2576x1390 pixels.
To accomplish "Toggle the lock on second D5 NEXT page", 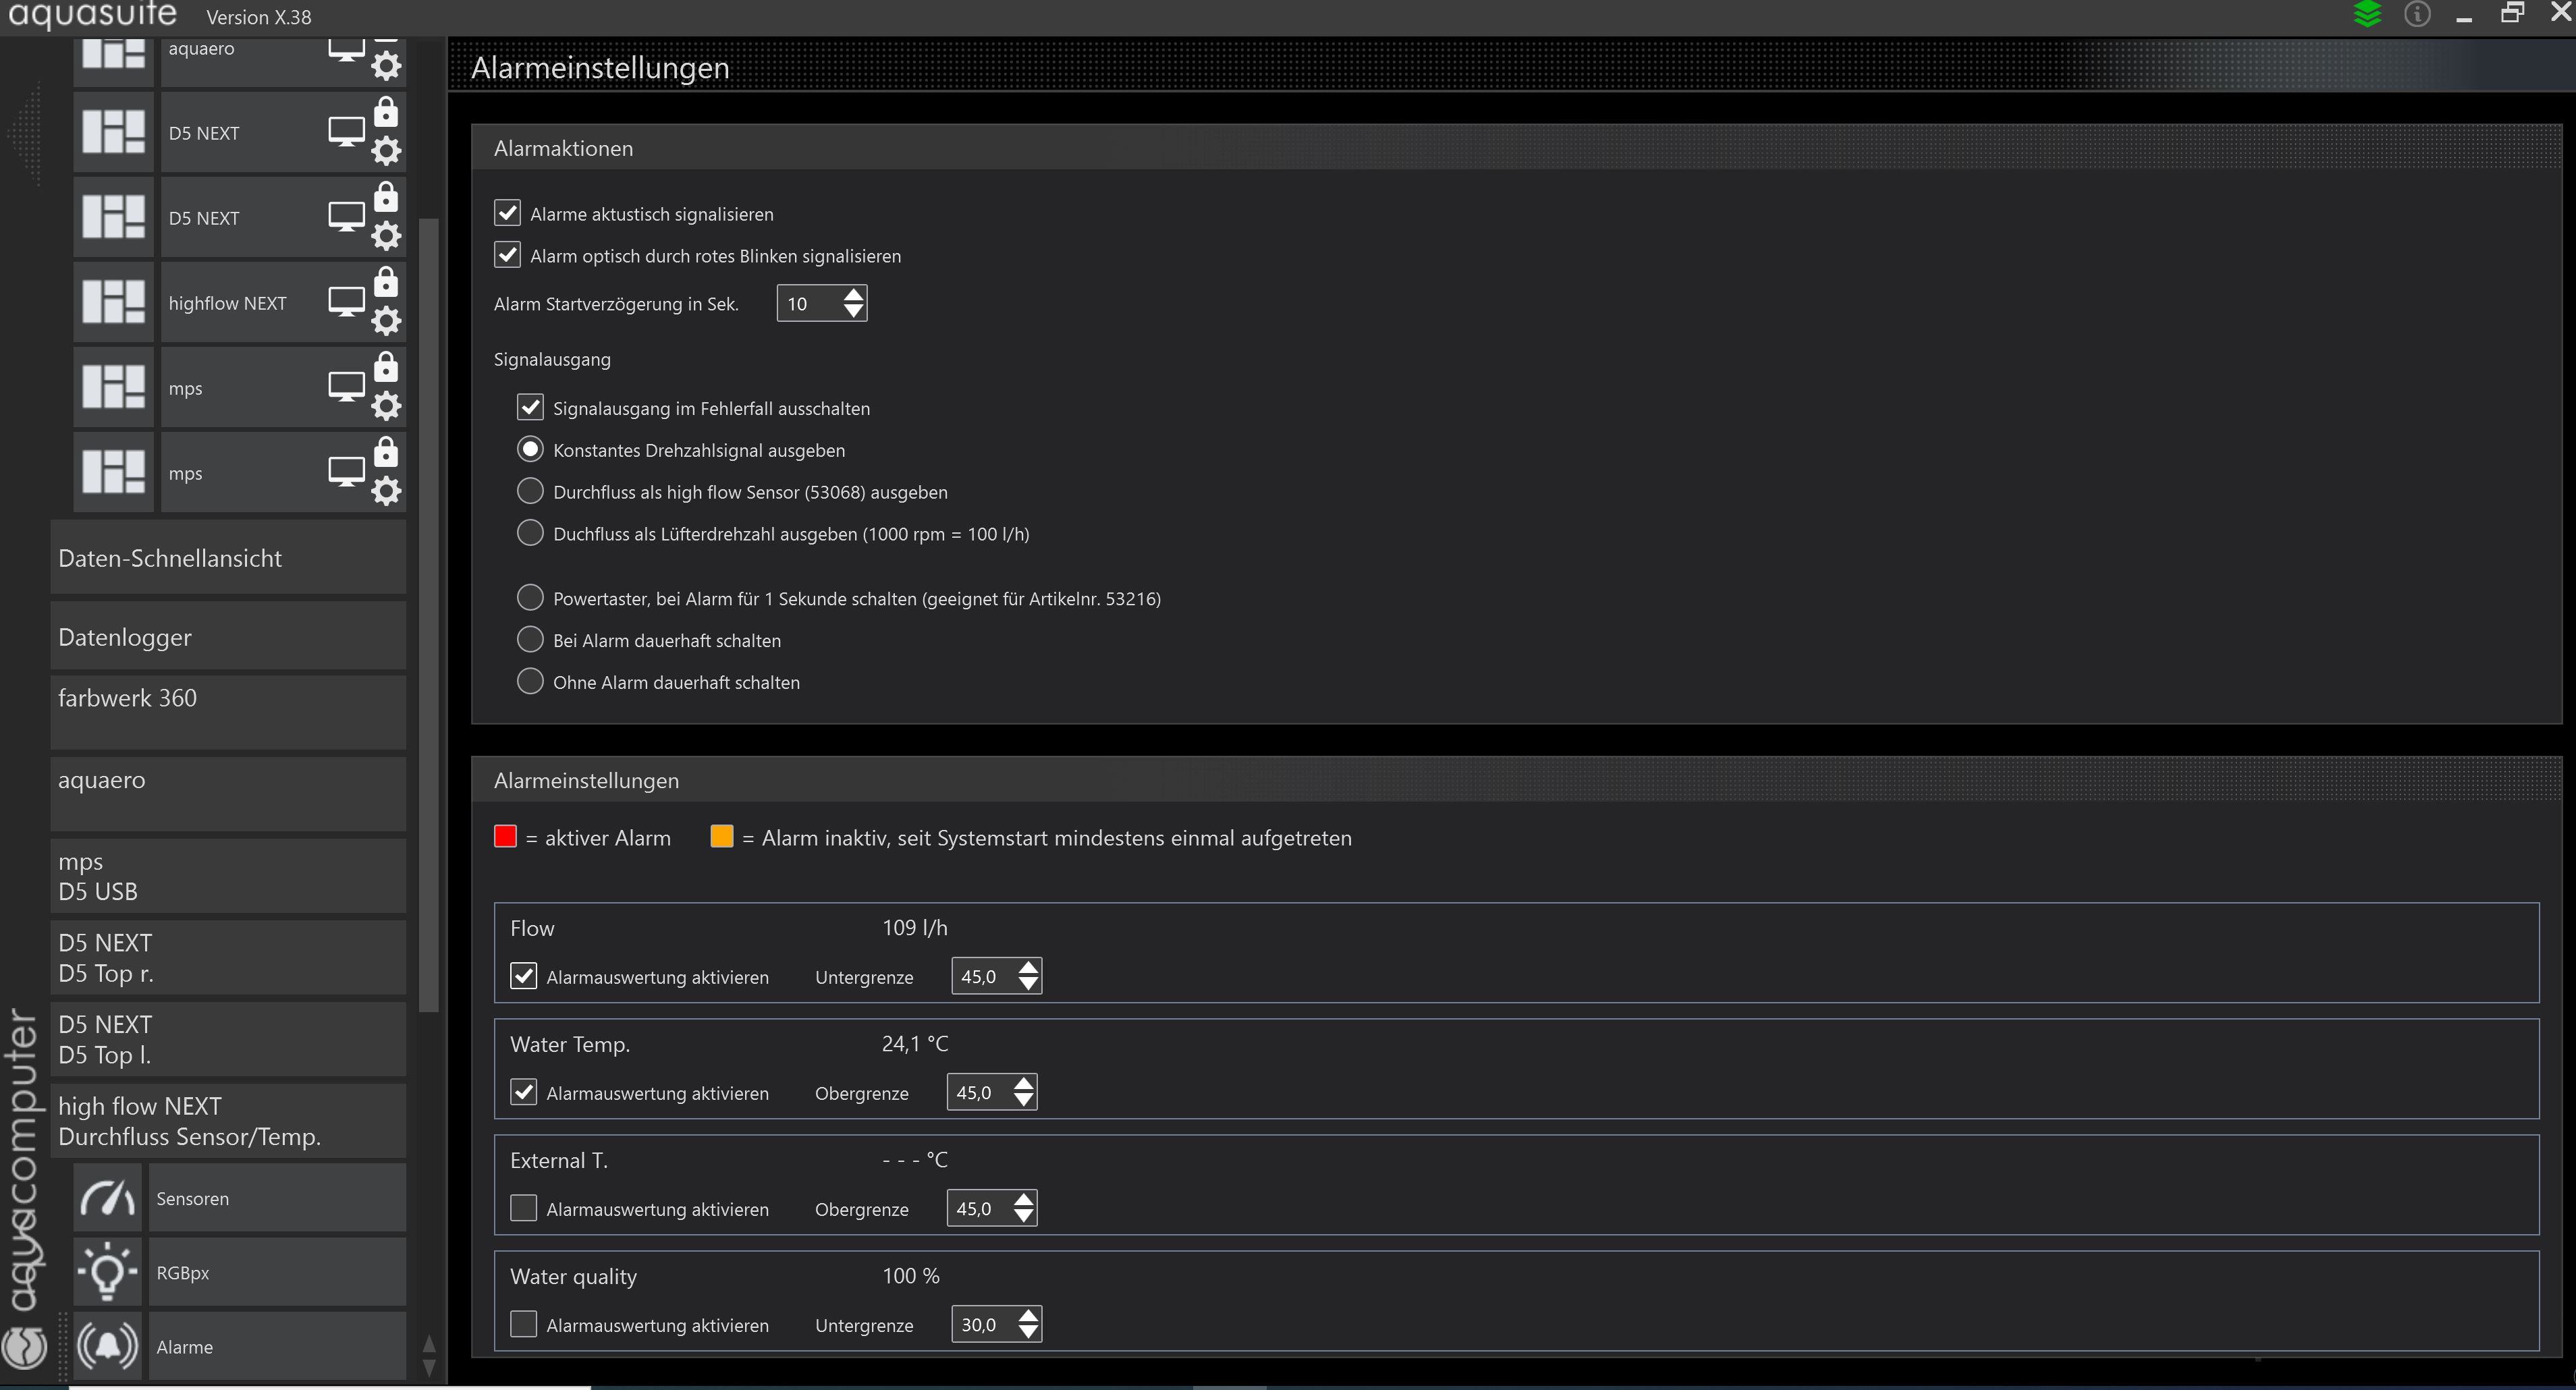I will (386, 197).
